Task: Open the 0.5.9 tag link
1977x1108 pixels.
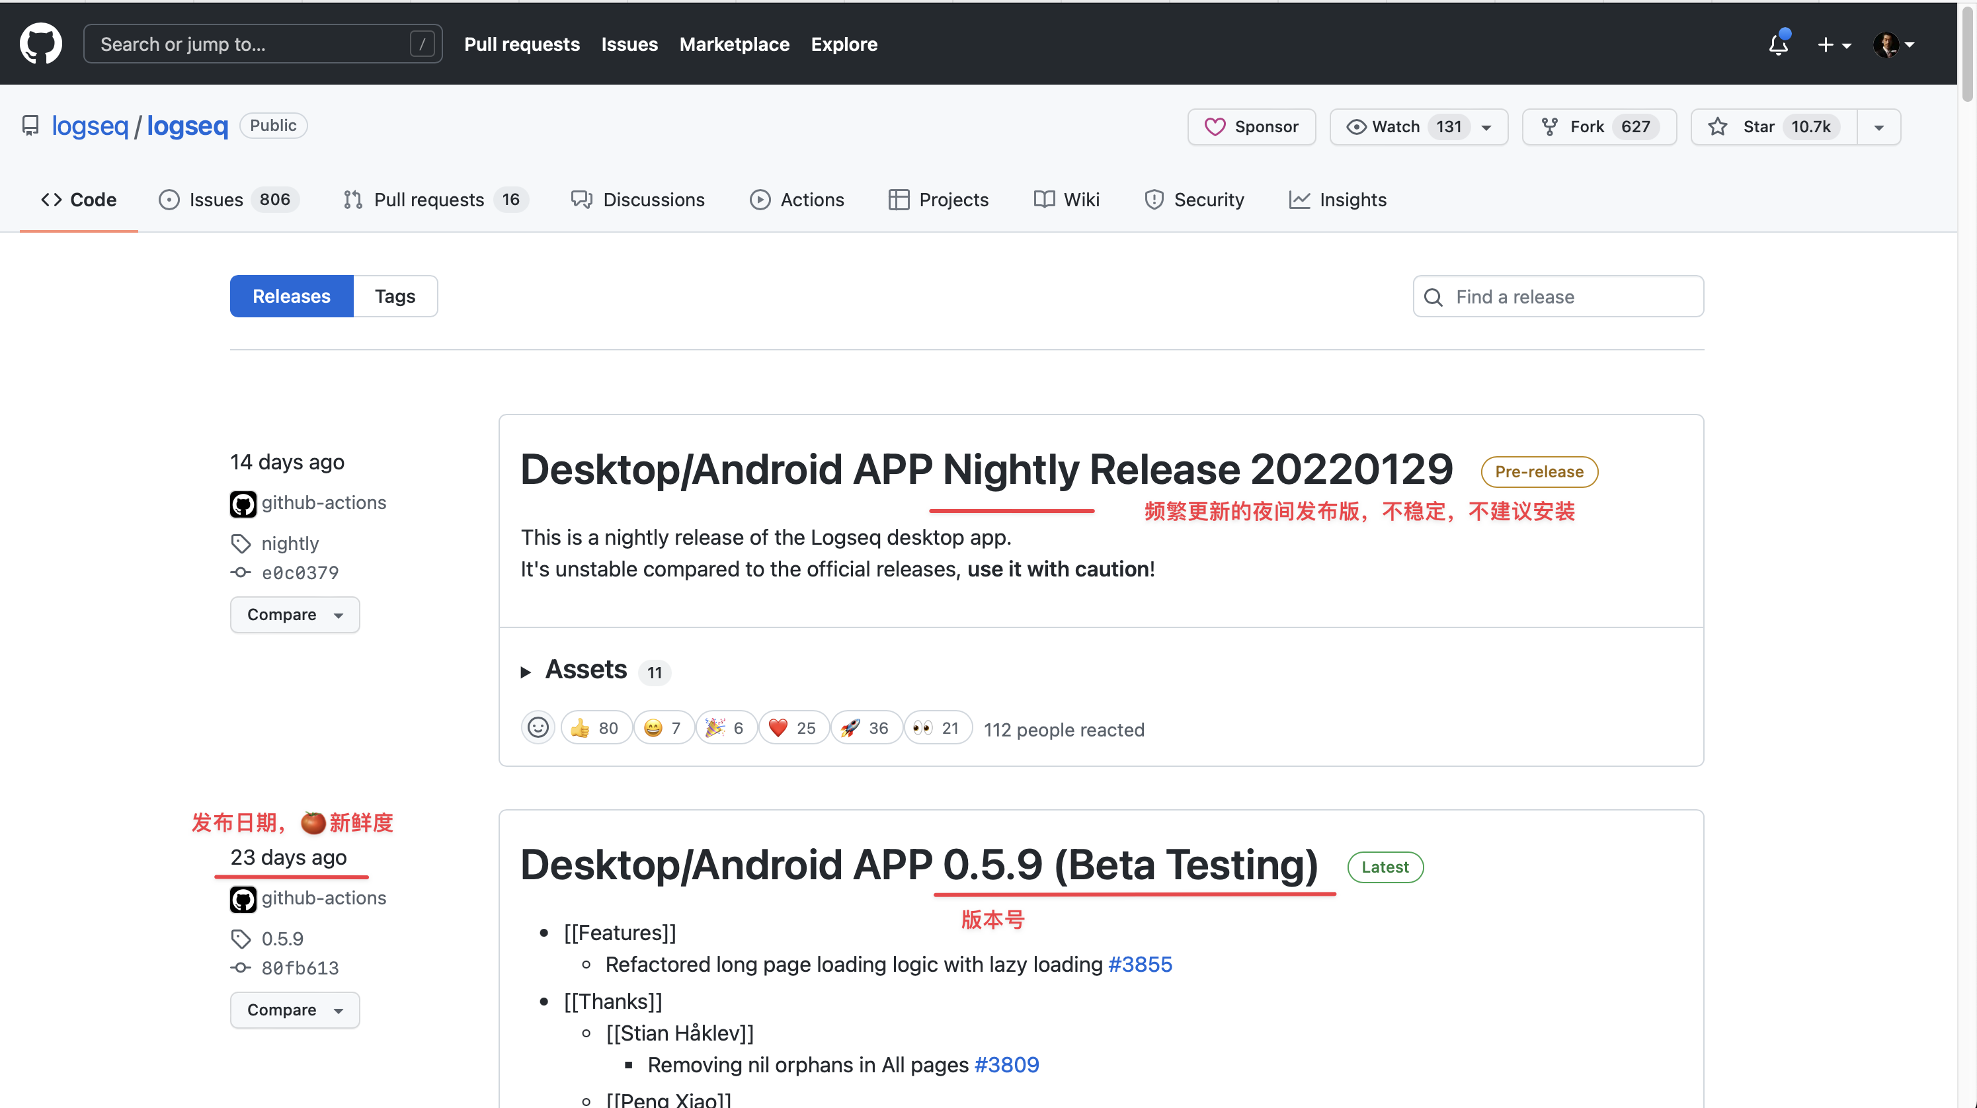Action: 282,938
